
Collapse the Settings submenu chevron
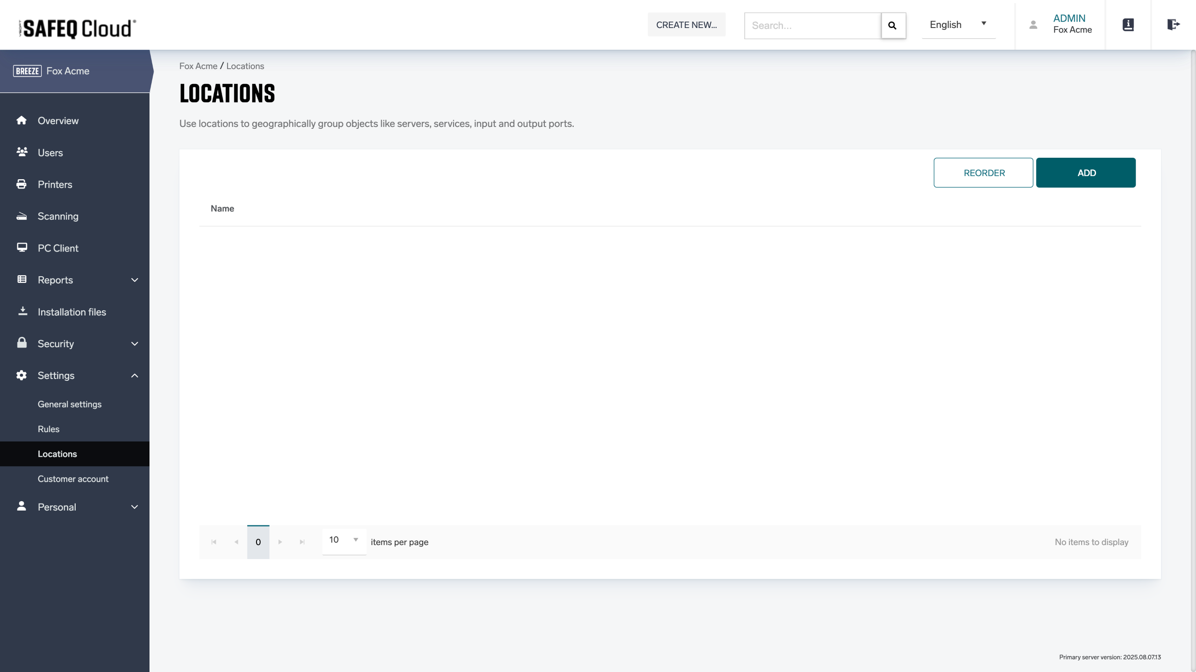(135, 376)
